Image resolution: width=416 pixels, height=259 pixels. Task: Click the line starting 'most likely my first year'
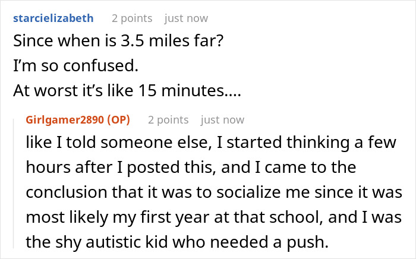[213, 217]
